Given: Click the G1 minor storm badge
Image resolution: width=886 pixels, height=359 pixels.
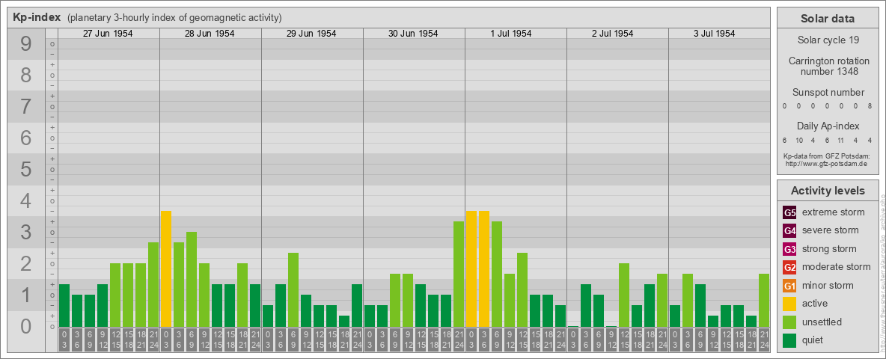Looking at the screenshot, I should point(789,286).
